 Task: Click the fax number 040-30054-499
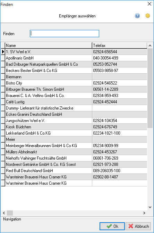click(x=105, y=58)
